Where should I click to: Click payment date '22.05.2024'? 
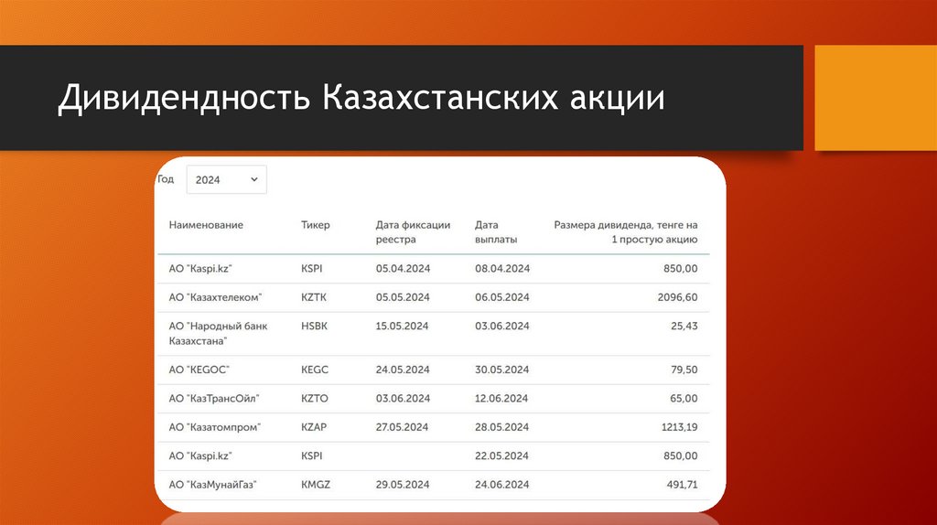[502, 455]
